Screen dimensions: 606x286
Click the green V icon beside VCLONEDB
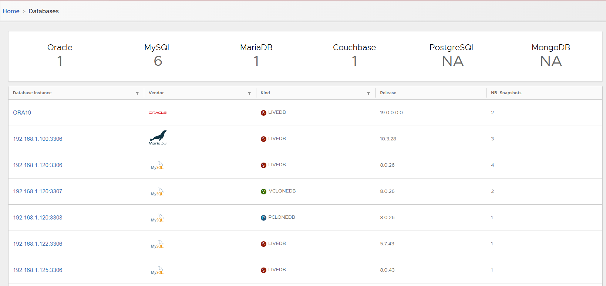263,191
